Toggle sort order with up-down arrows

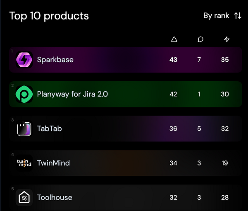tap(238, 16)
